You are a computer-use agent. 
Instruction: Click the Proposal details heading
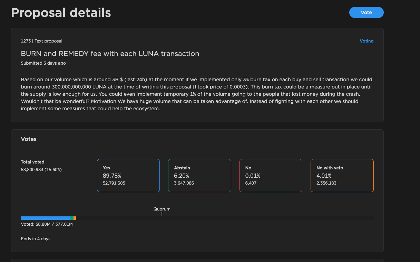point(61,13)
